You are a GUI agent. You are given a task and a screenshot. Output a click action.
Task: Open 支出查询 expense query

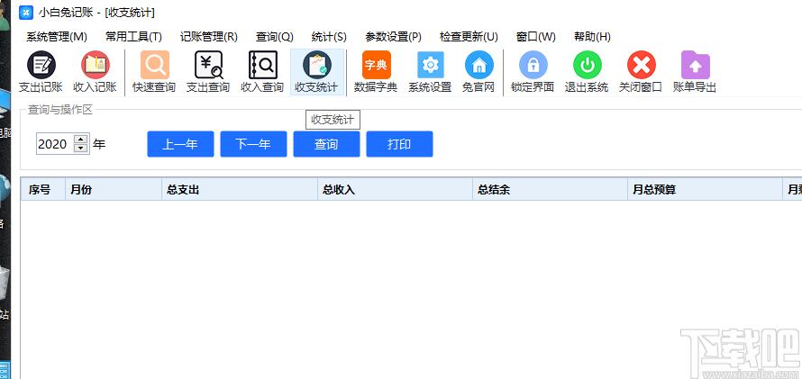208,72
